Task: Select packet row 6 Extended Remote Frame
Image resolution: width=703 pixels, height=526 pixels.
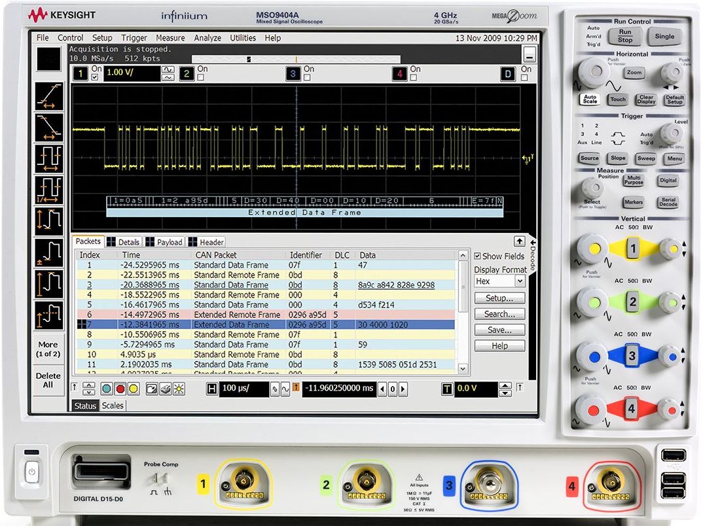Action: [236, 315]
